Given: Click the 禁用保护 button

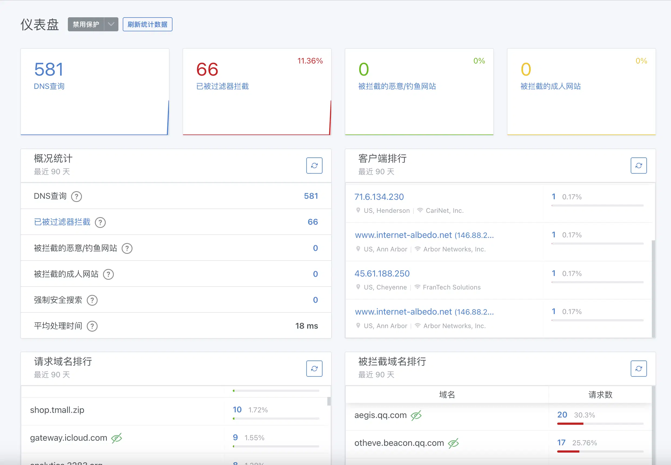Looking at the screenshot, I should pyautogui.click(x=86, y=24).
